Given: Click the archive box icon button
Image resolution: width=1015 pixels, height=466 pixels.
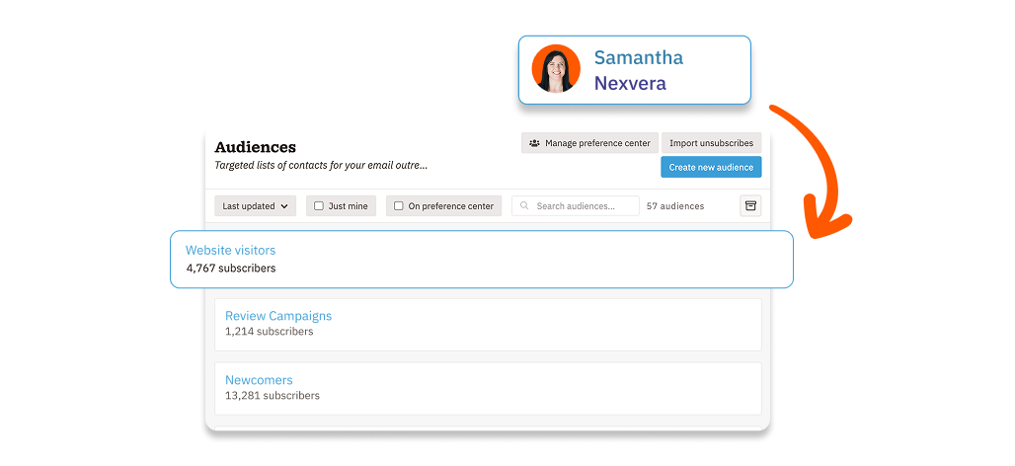Looking at the screenshot, I should coord(750,206).
